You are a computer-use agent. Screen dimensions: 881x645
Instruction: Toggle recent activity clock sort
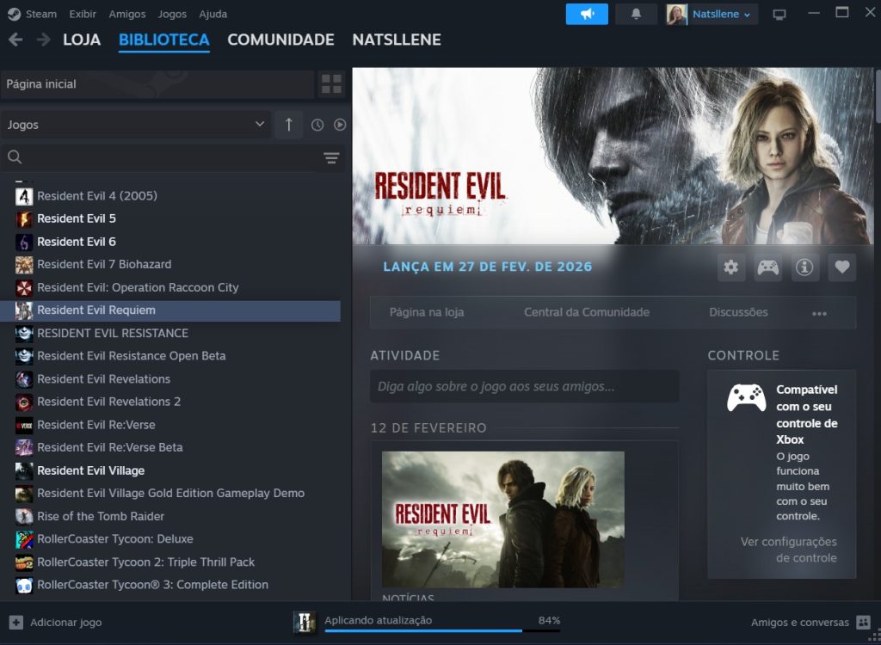[317, 125]
